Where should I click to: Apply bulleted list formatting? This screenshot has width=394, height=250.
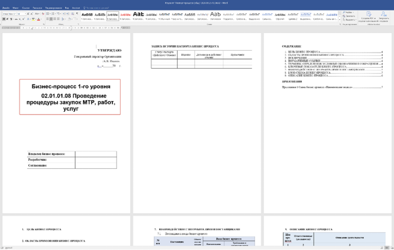click(47, 14)
